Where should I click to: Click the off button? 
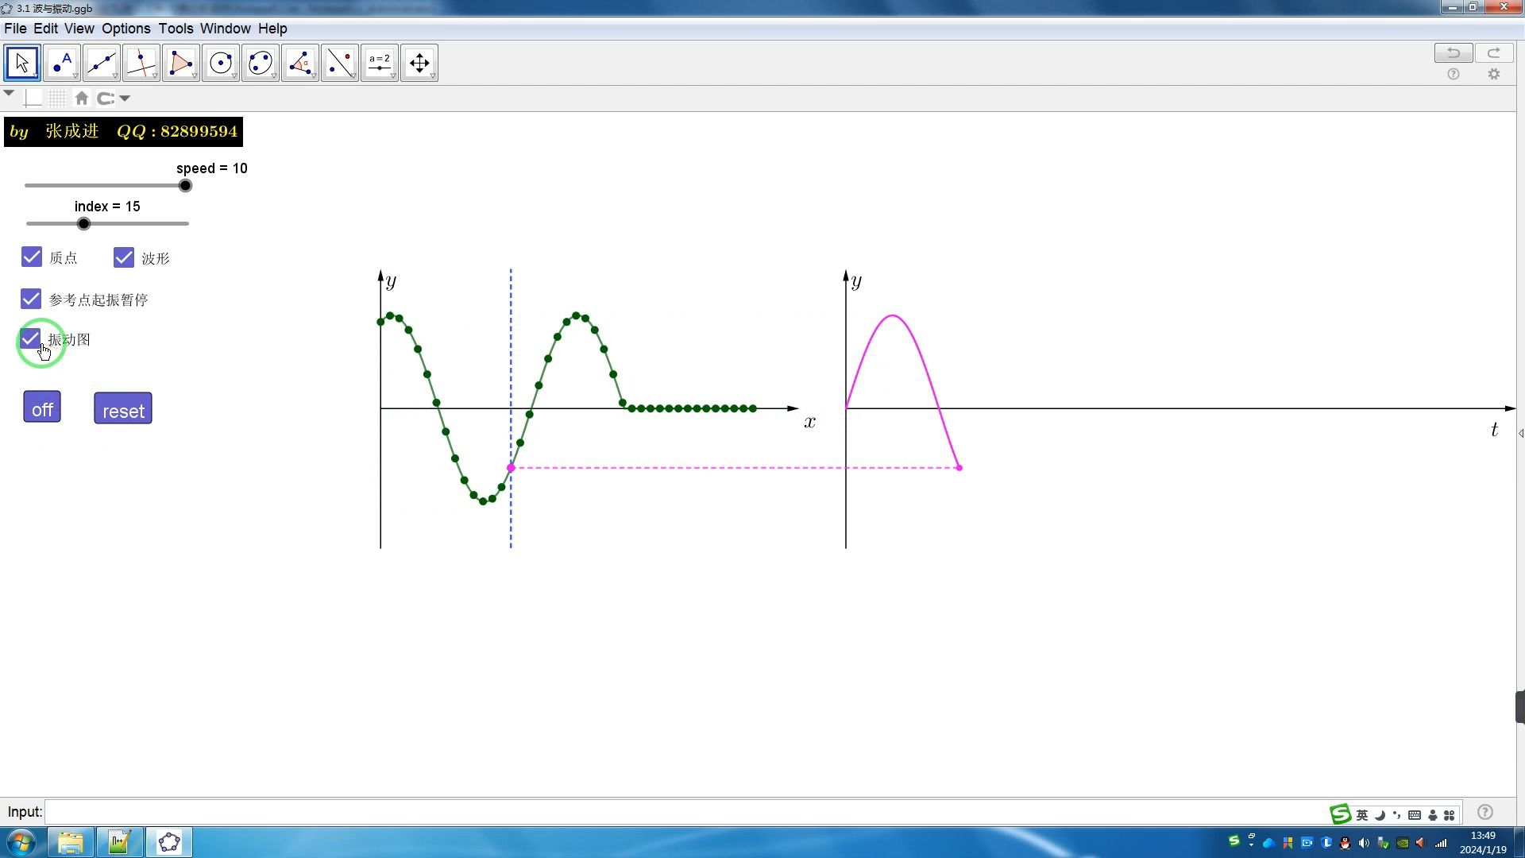[x=43, y=410]
